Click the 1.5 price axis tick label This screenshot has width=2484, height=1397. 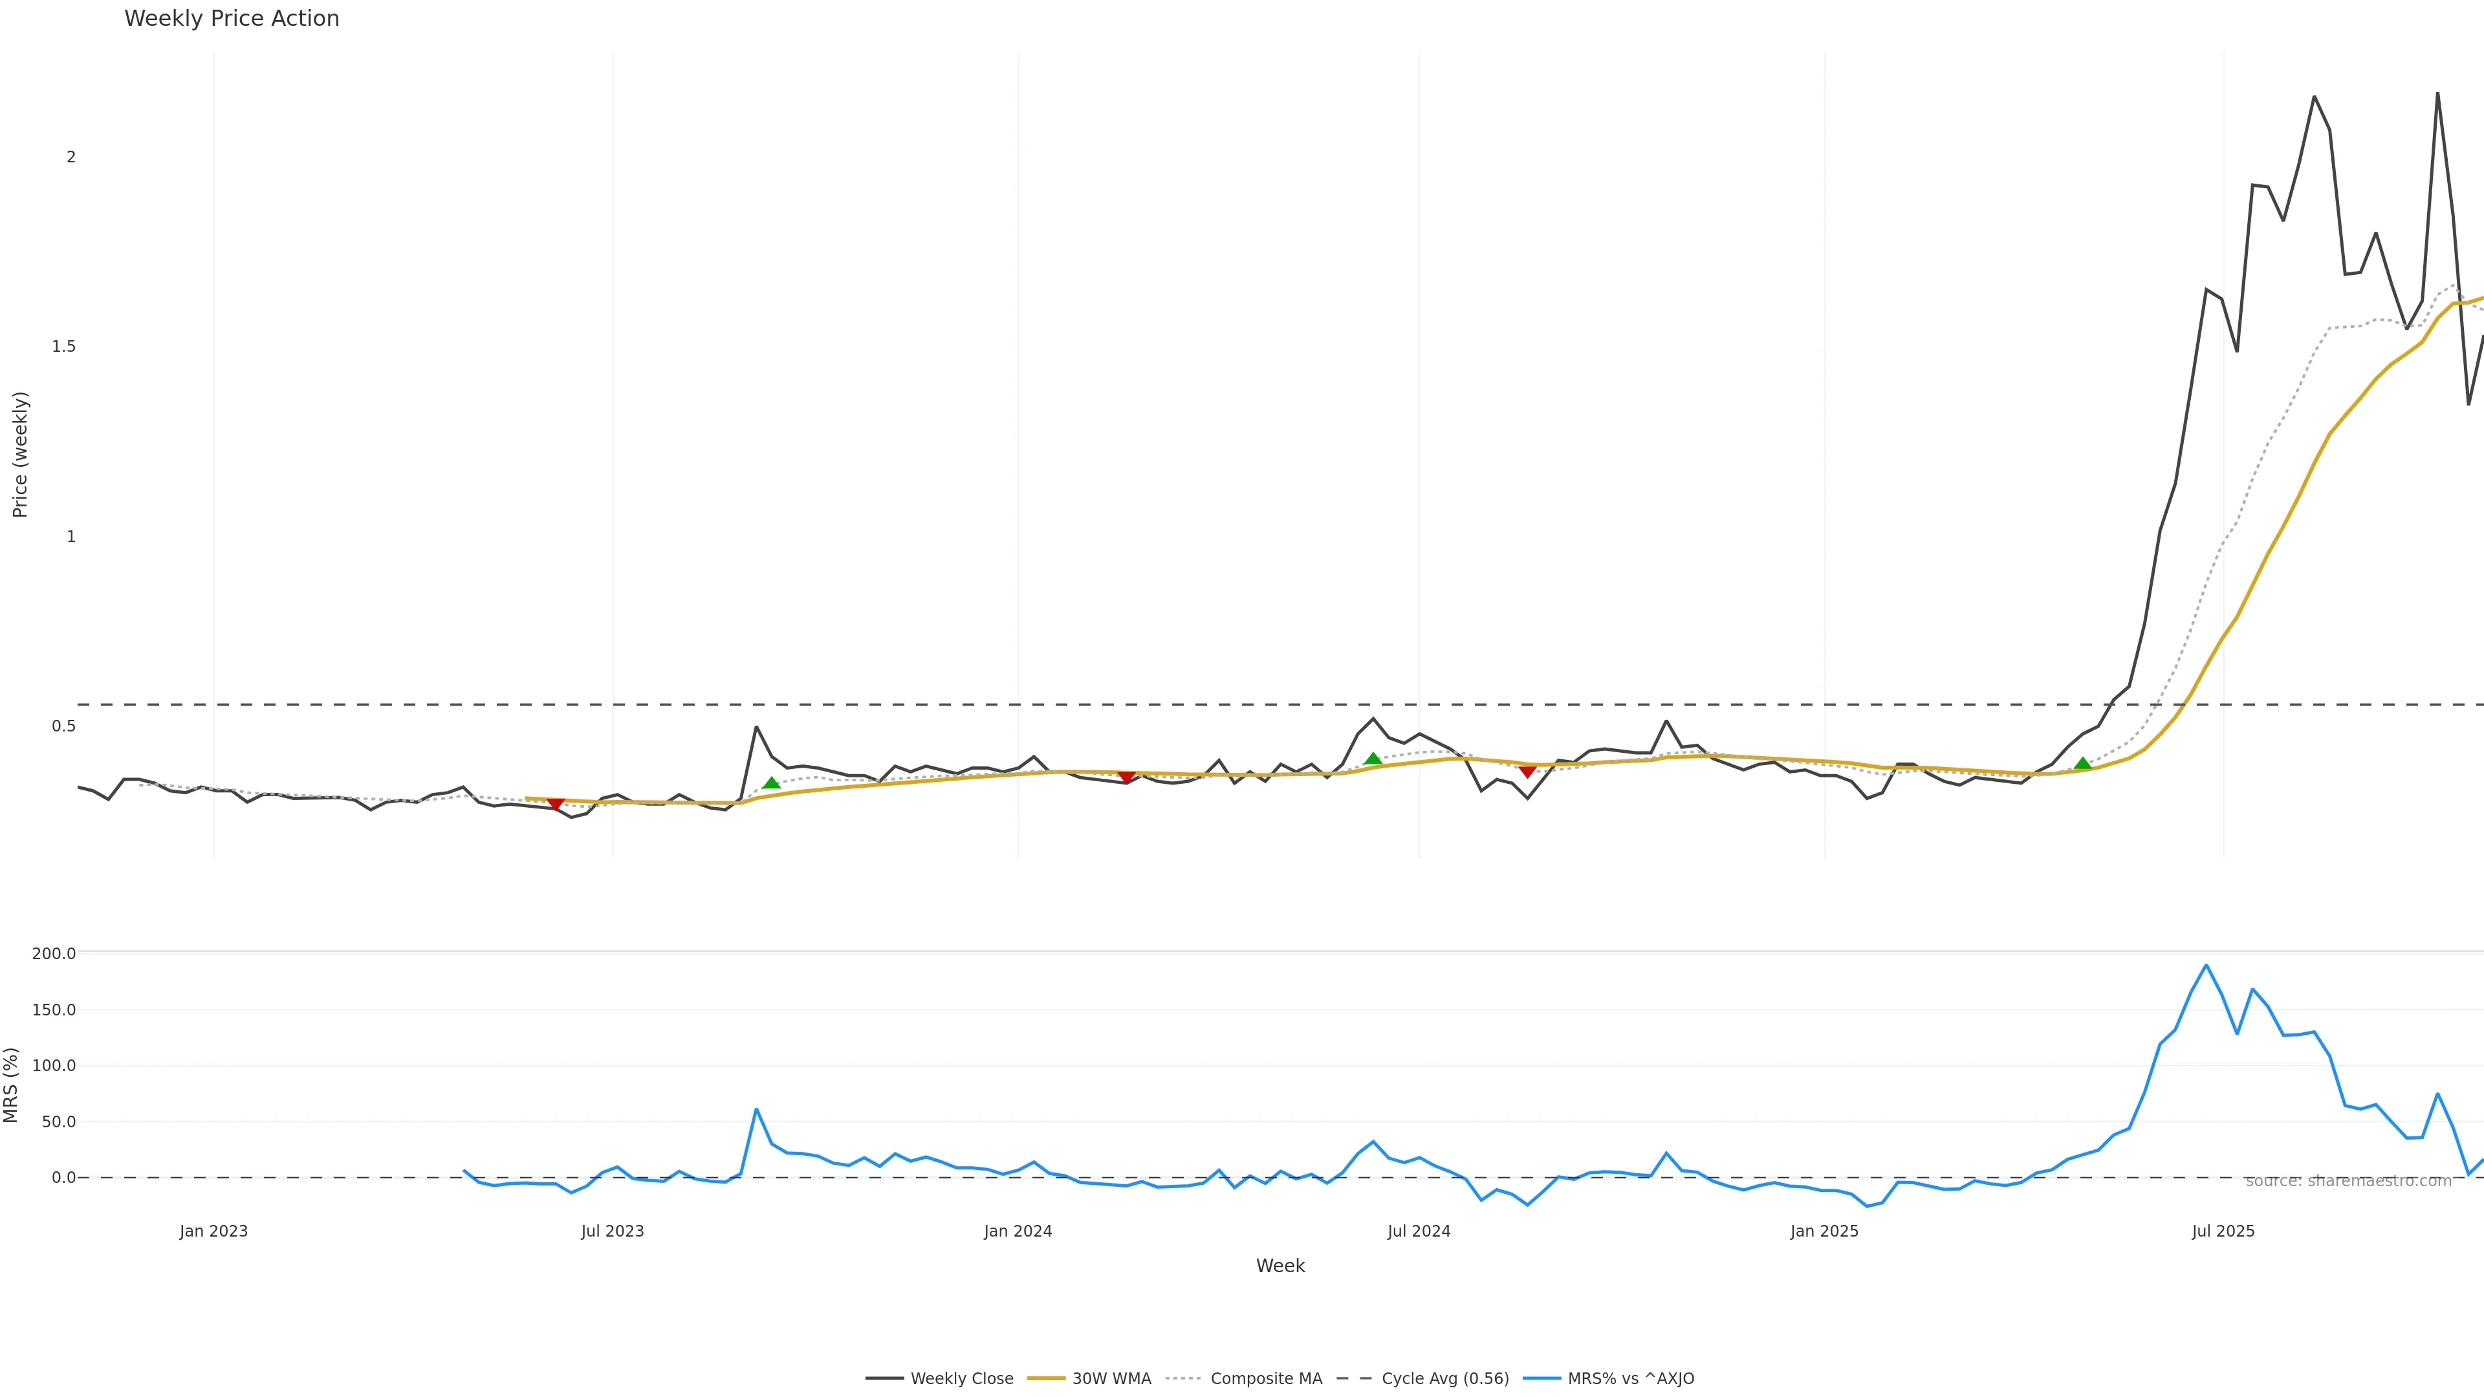pos(63,346)
